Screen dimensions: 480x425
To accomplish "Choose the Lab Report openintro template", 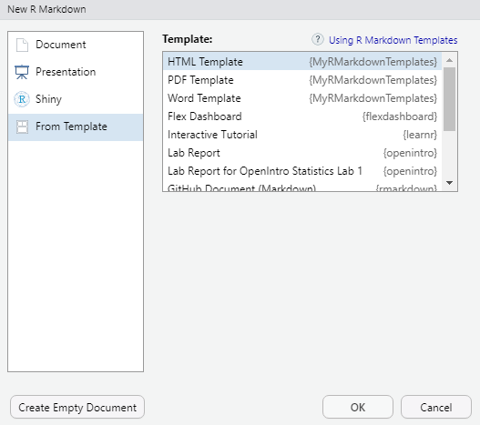I will (302, 153).
